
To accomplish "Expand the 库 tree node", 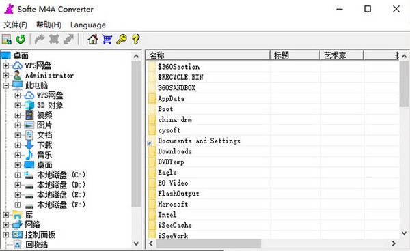I will click(5, 215).
